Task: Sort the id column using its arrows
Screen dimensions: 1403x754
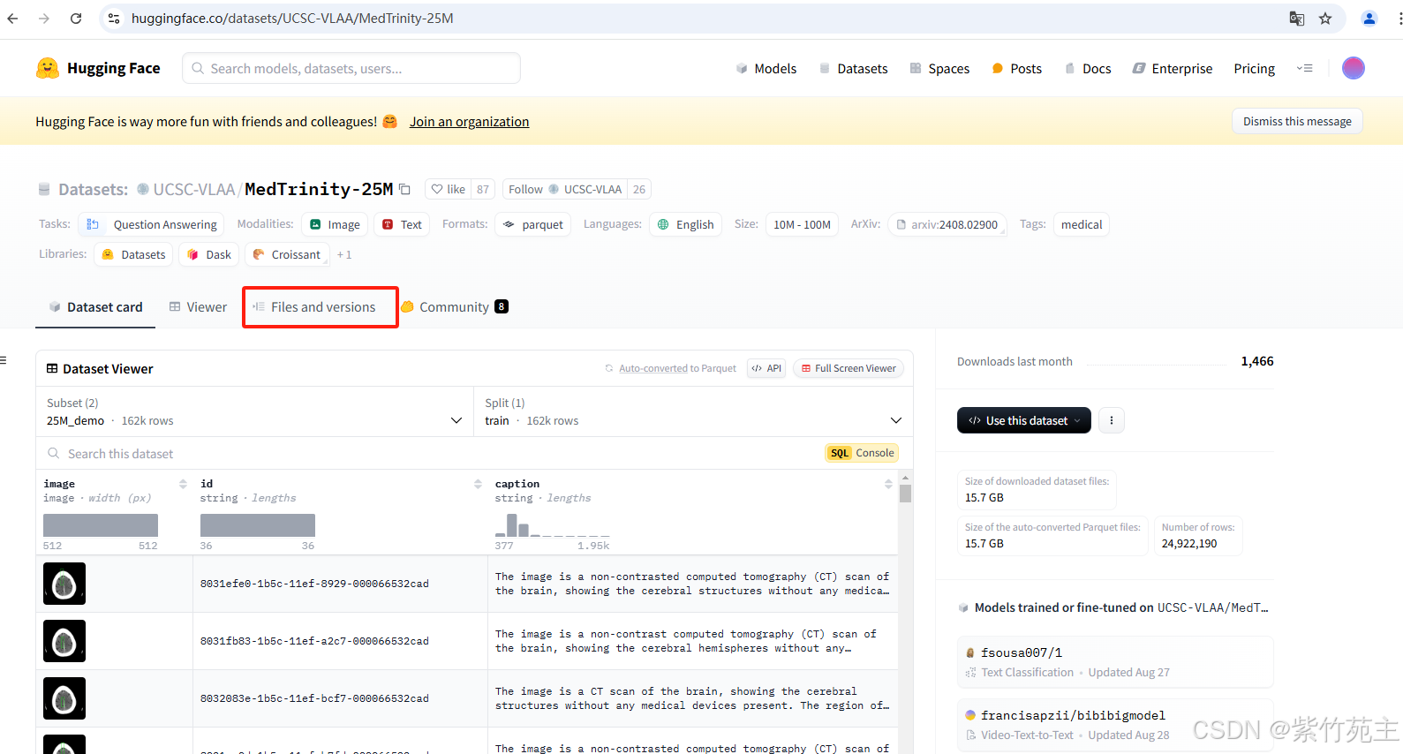Action: pyautogui.click(x=478, y=484)
